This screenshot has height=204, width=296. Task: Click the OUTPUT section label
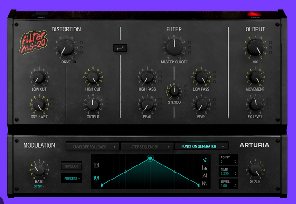255,29
